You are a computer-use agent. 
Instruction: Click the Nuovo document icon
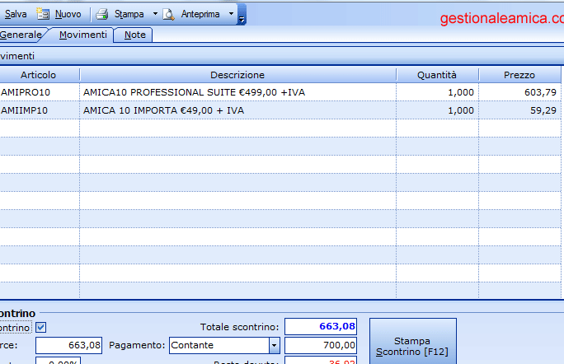[44, 14]
